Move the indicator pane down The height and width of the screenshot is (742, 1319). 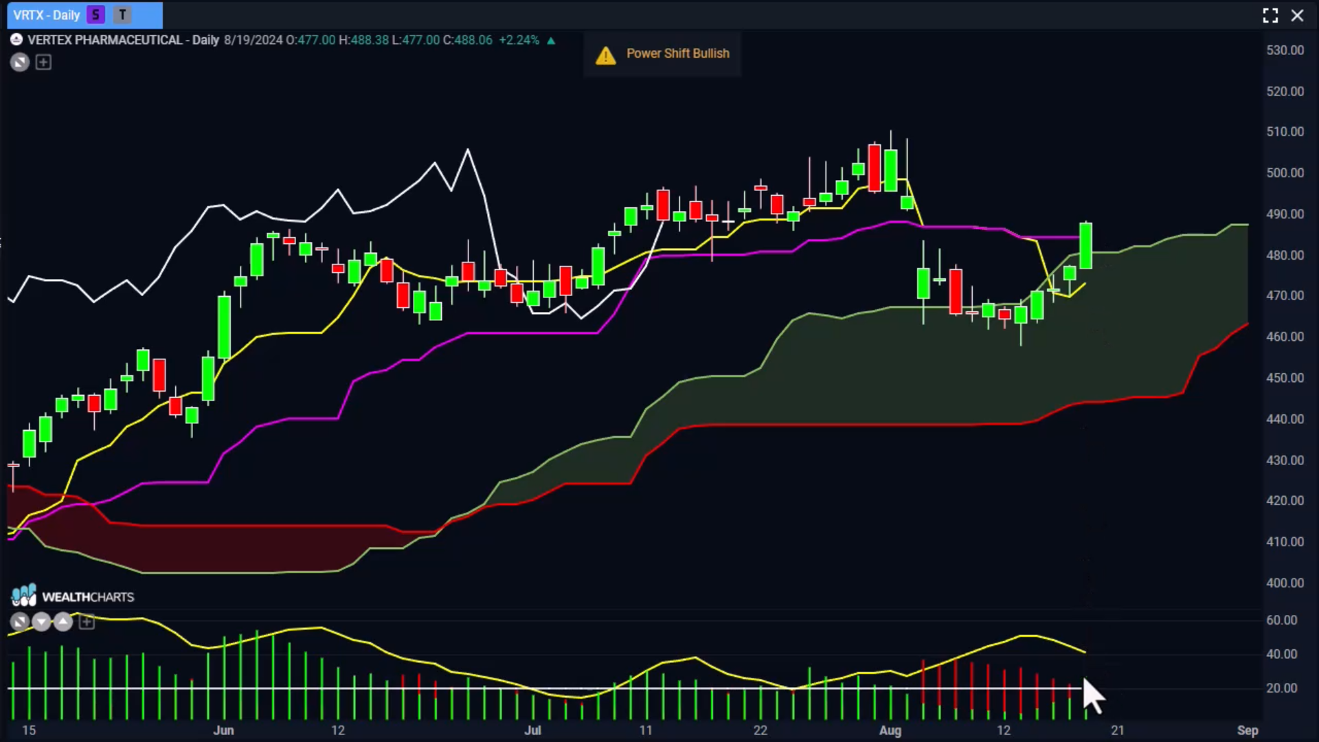pyautogui.click(x=41, y=622)
